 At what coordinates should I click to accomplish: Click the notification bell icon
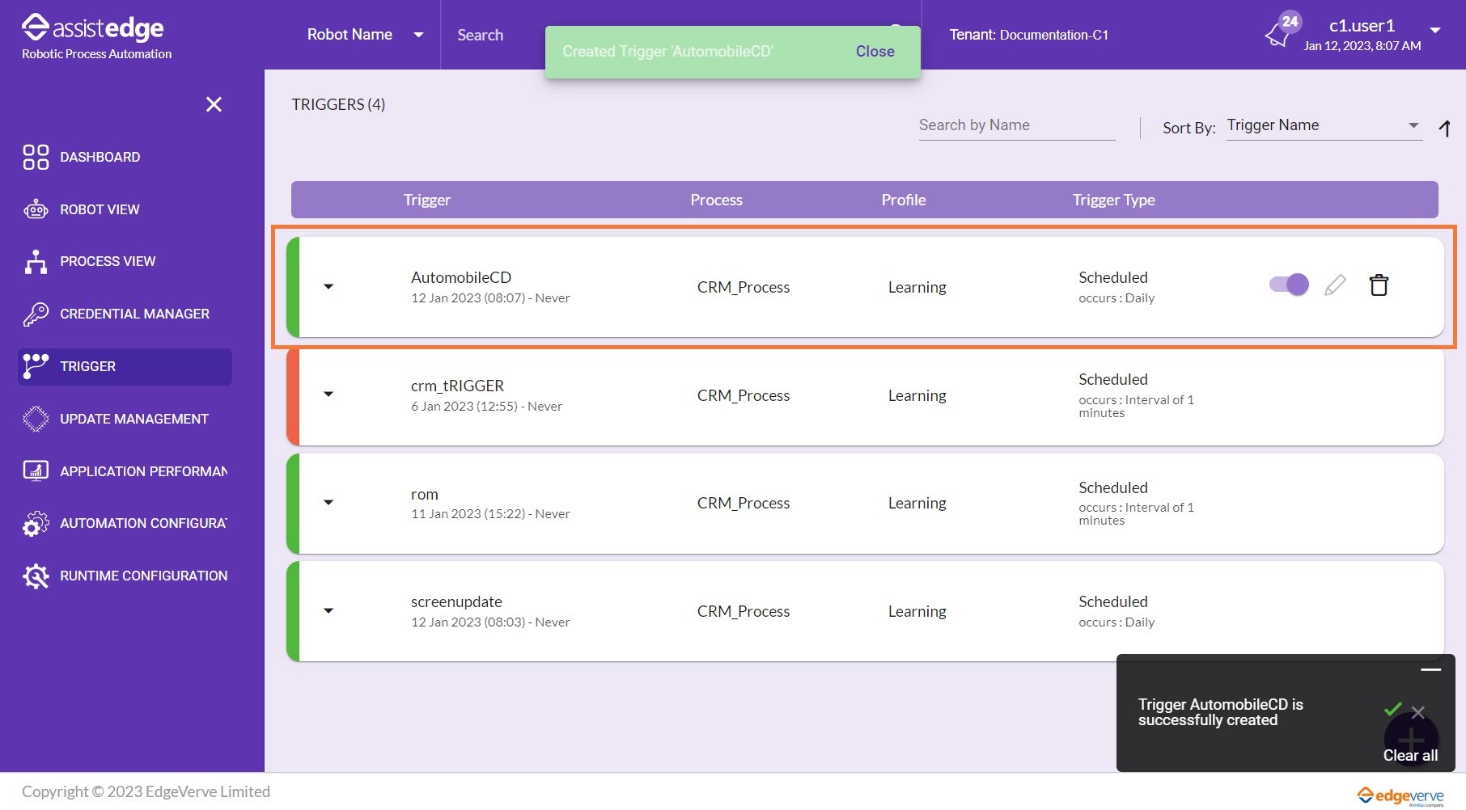[1278, 33]
